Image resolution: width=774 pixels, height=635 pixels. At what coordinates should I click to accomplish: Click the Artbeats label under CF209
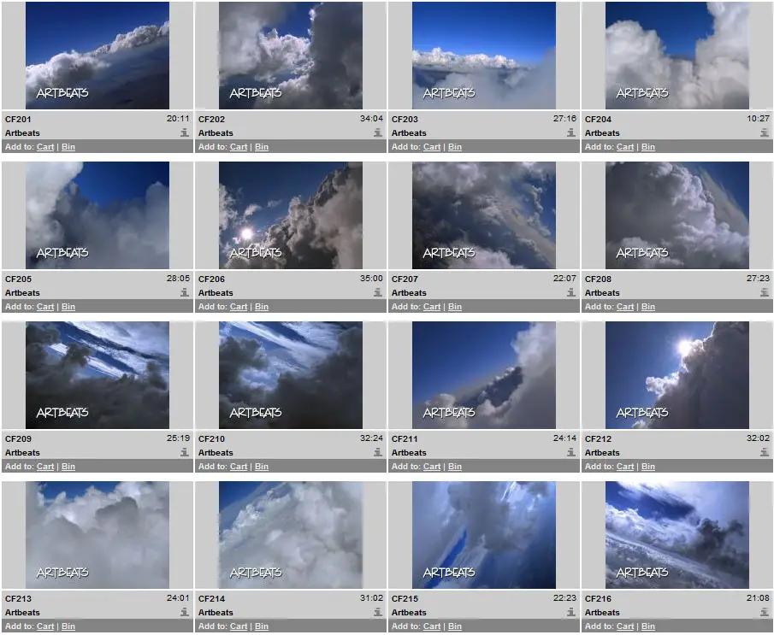coord(22,452)
